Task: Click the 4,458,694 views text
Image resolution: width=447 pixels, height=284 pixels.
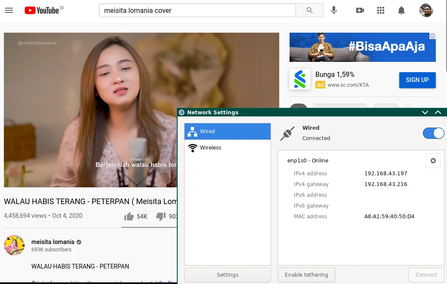Action: pos(25,216)
